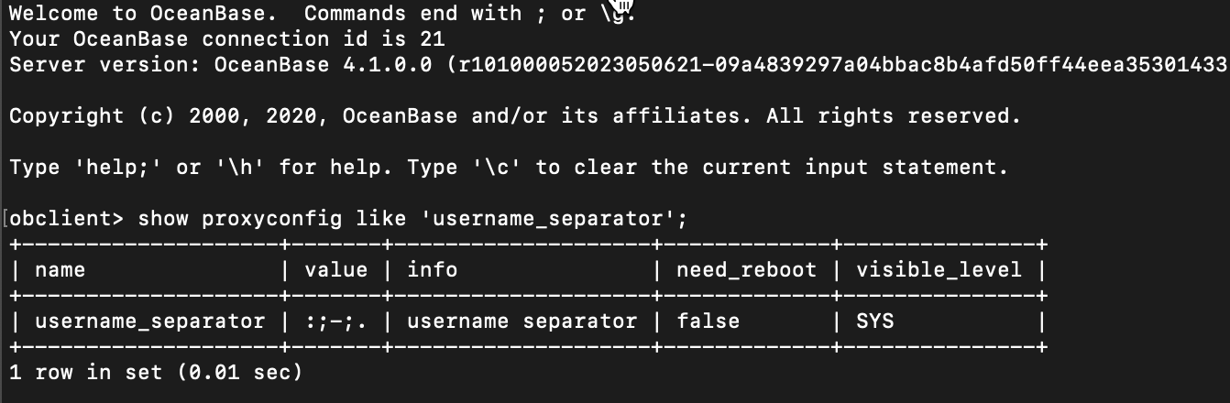
Task: Click the ':;-;.' value cell
Action: pyautogui.click(x=336, y=321)
